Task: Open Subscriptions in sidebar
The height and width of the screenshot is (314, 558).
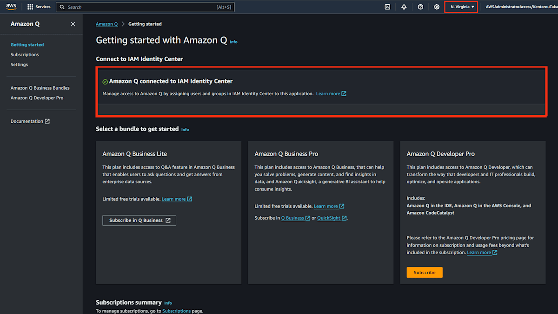Action: click(x=25, y=55)
